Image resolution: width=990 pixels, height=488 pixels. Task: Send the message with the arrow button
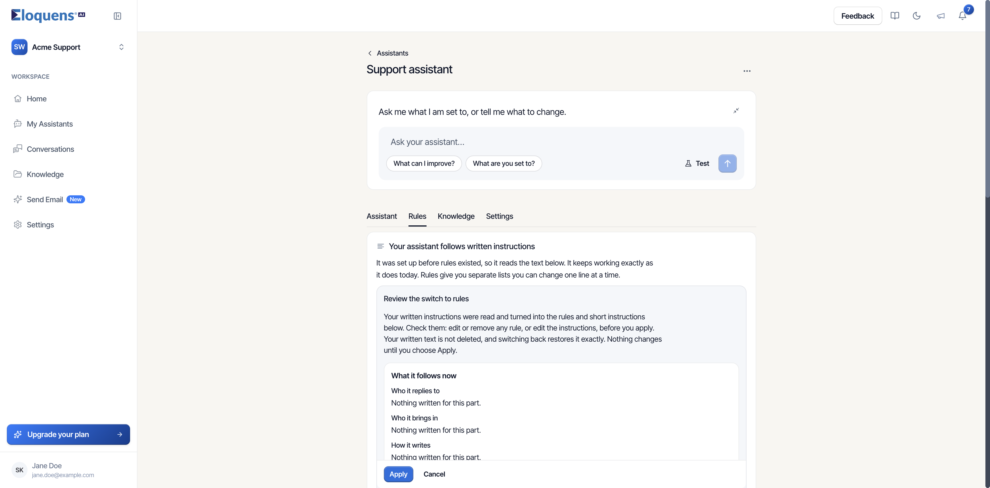coord(727,163)
